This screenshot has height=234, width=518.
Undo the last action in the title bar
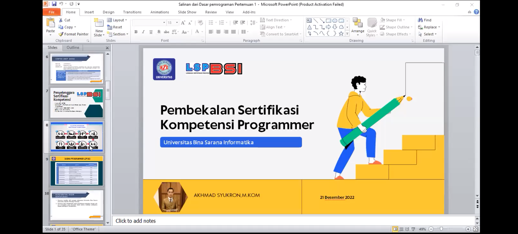pos(61,4)
